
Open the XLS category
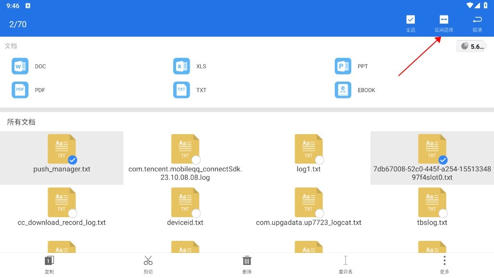click(x=182, y=66)
